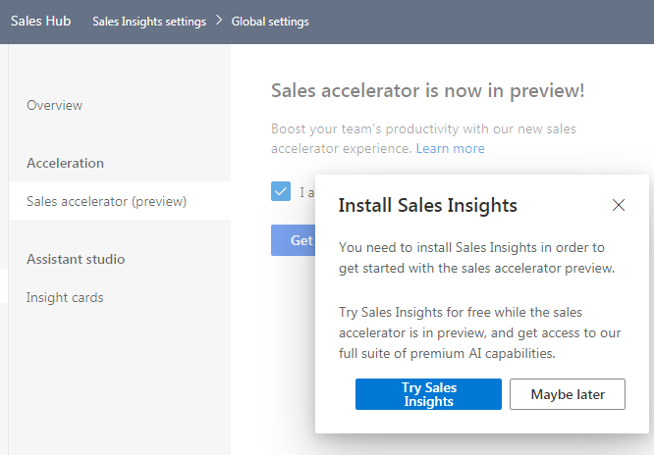This screenshot has height=455, width=654.
Task: Open the Learn more link
Action: (450, 148)
